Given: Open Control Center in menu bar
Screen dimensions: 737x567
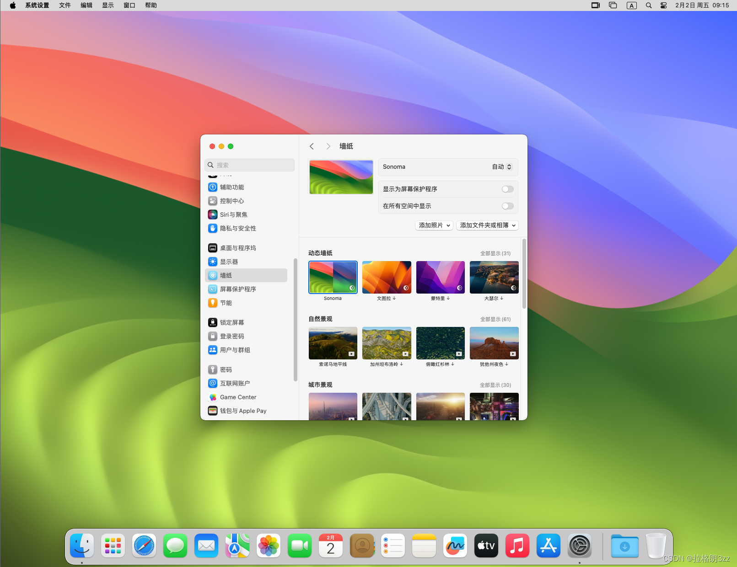Looking at the screenshot, I should [663, 5].
